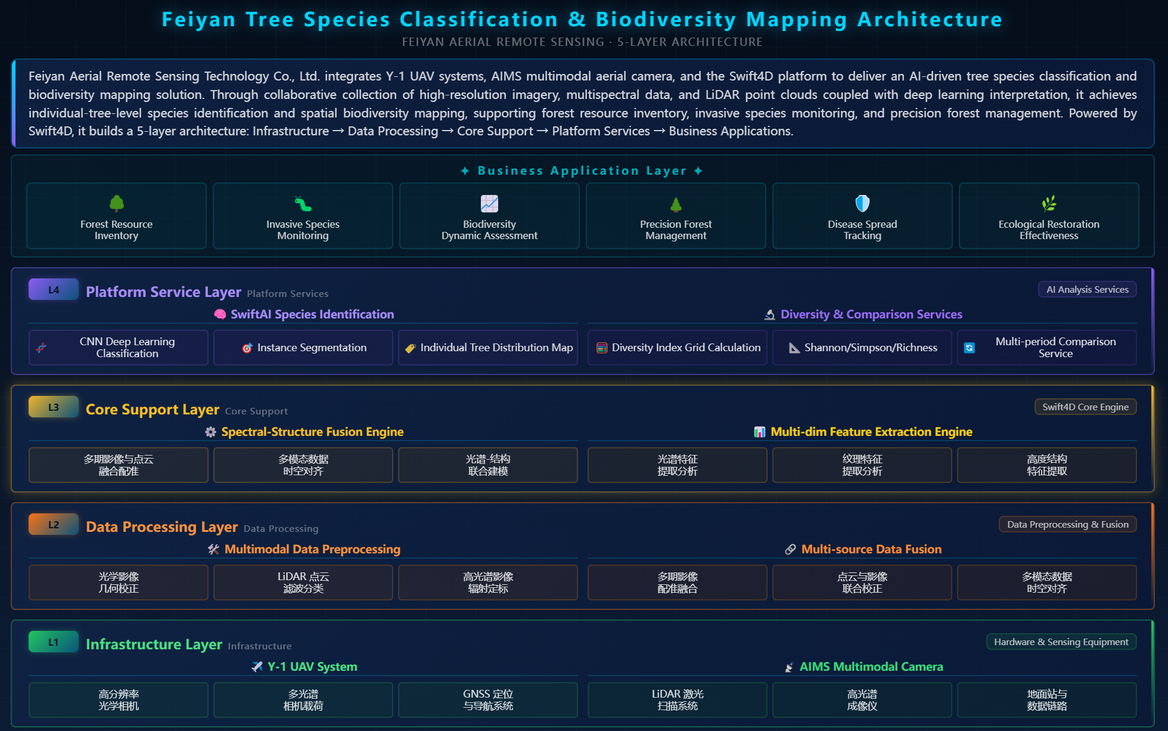Click the LiDAR 点云滤波分类 card
Image resolution: width=1168 pixels, height=731 pixels.
(303, 583)
